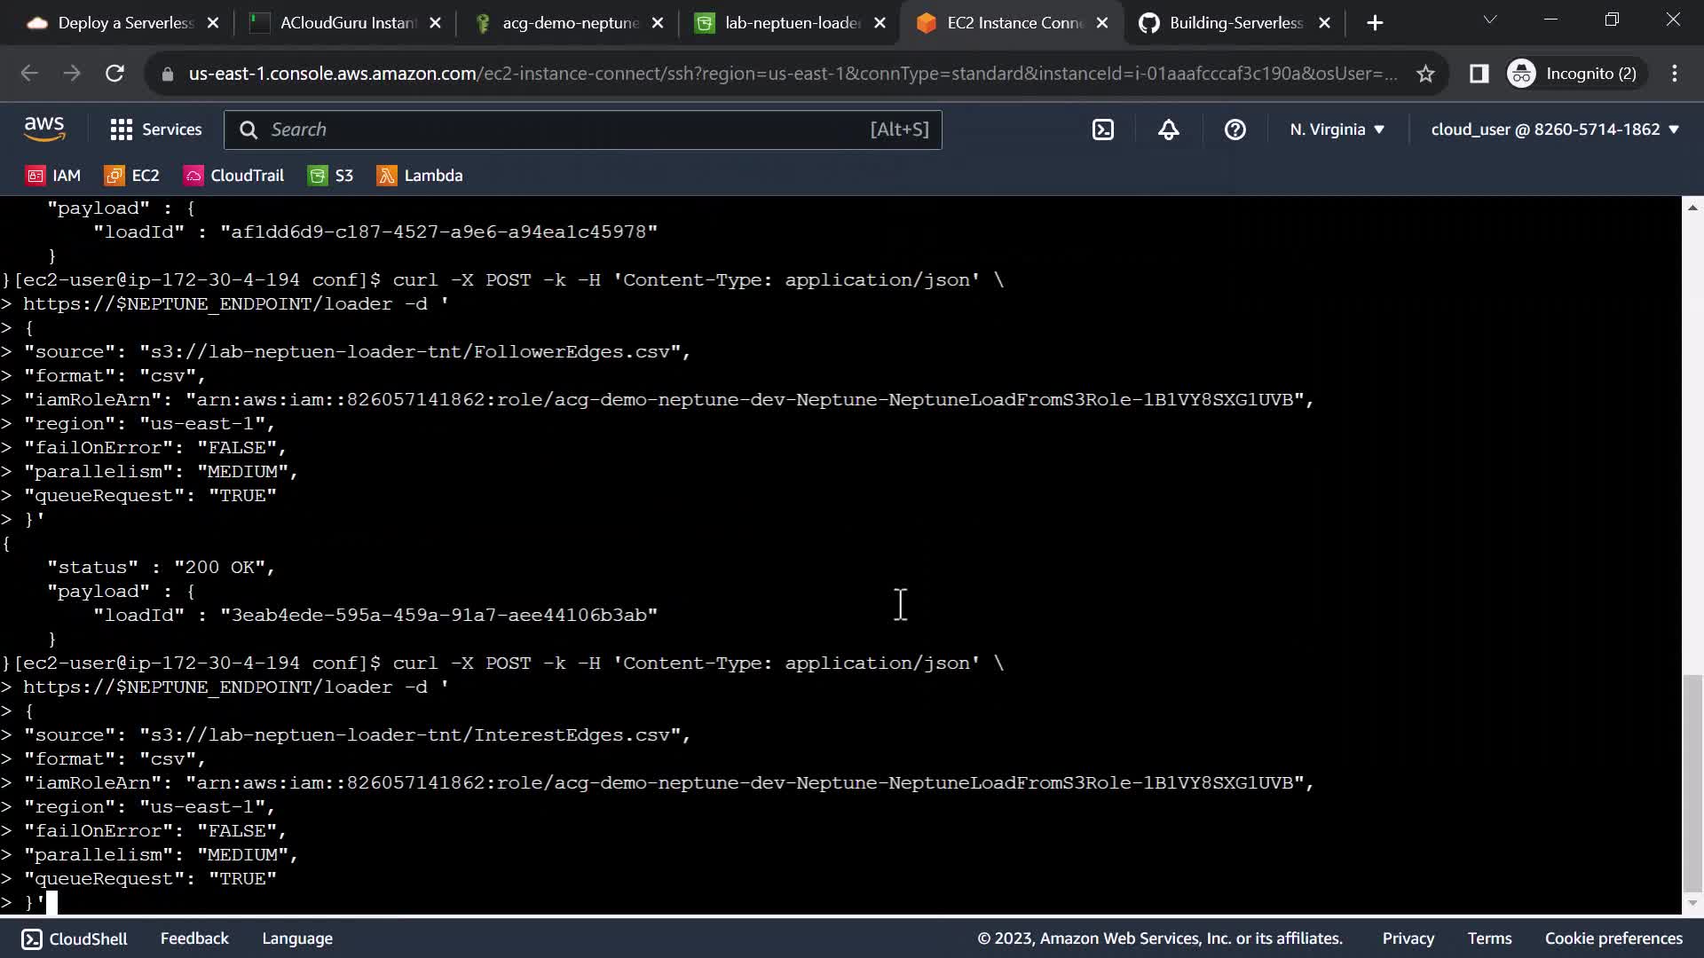Reload the page with refresh button
This screenshot has height=958, width=1704.
pos(114,74)
